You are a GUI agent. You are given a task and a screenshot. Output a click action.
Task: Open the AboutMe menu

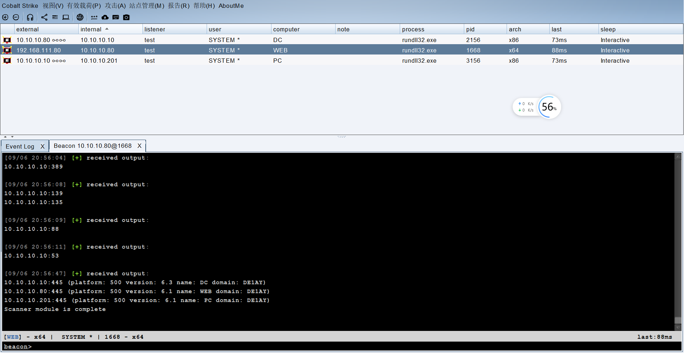[x=231, y=6]
